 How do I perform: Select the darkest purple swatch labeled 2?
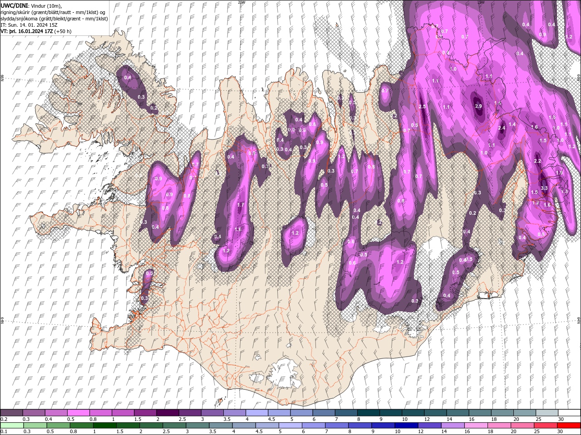coord(167,412)
